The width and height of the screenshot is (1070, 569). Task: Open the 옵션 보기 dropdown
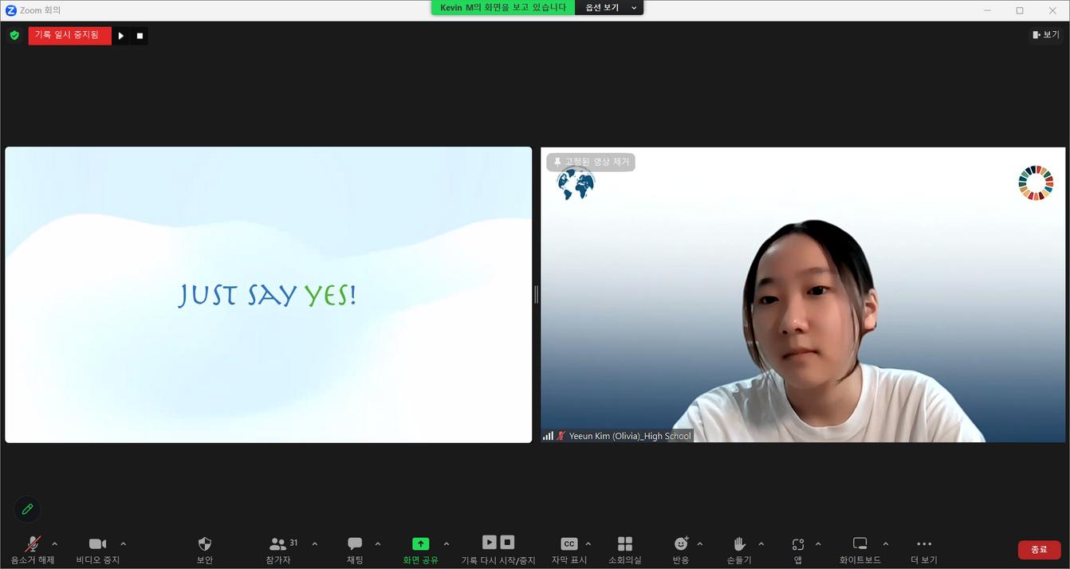pos(609,8)
